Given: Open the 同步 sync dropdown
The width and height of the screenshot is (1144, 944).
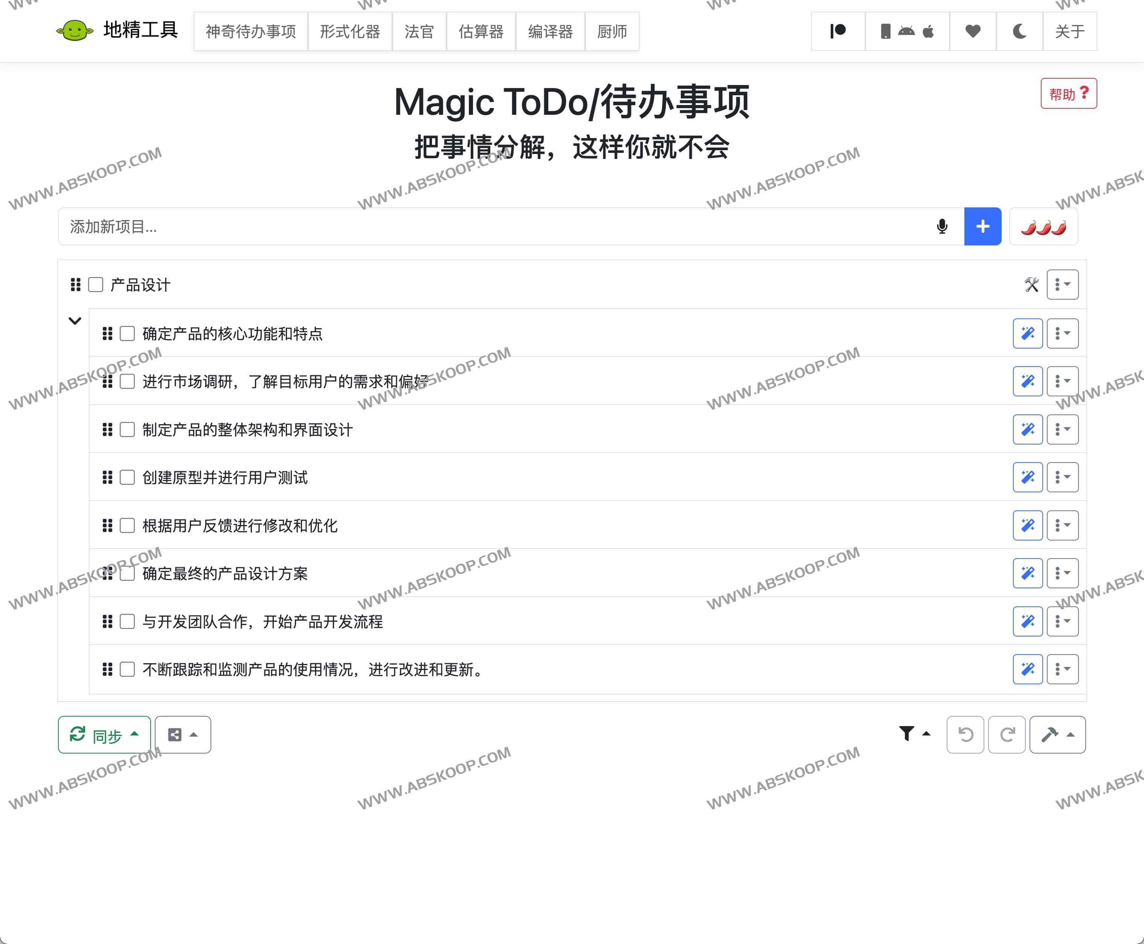Looking at the screenshot, I should [x=104, y=735].
